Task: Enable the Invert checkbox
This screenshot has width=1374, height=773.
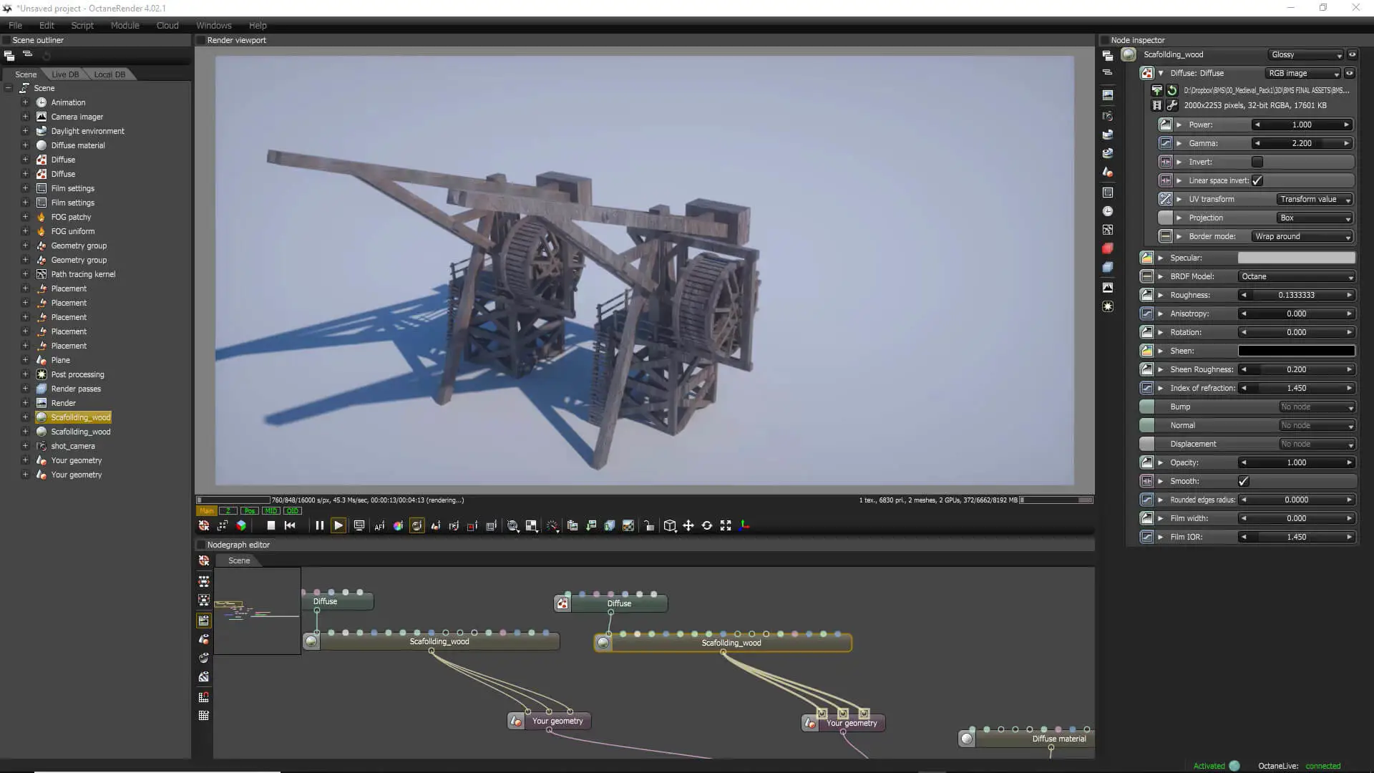Action: click(1257, 162)
